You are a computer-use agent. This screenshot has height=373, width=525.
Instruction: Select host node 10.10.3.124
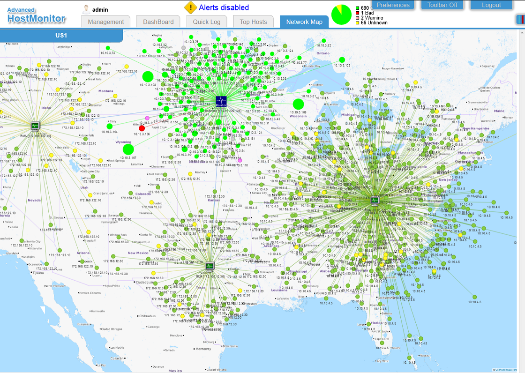pos(285,46)
